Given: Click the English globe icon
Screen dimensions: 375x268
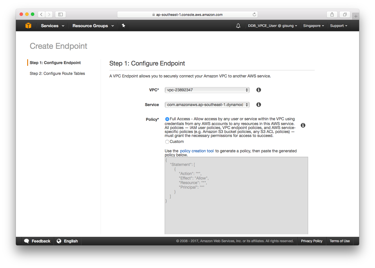Looking at the screenshot, I should [59, 241].
